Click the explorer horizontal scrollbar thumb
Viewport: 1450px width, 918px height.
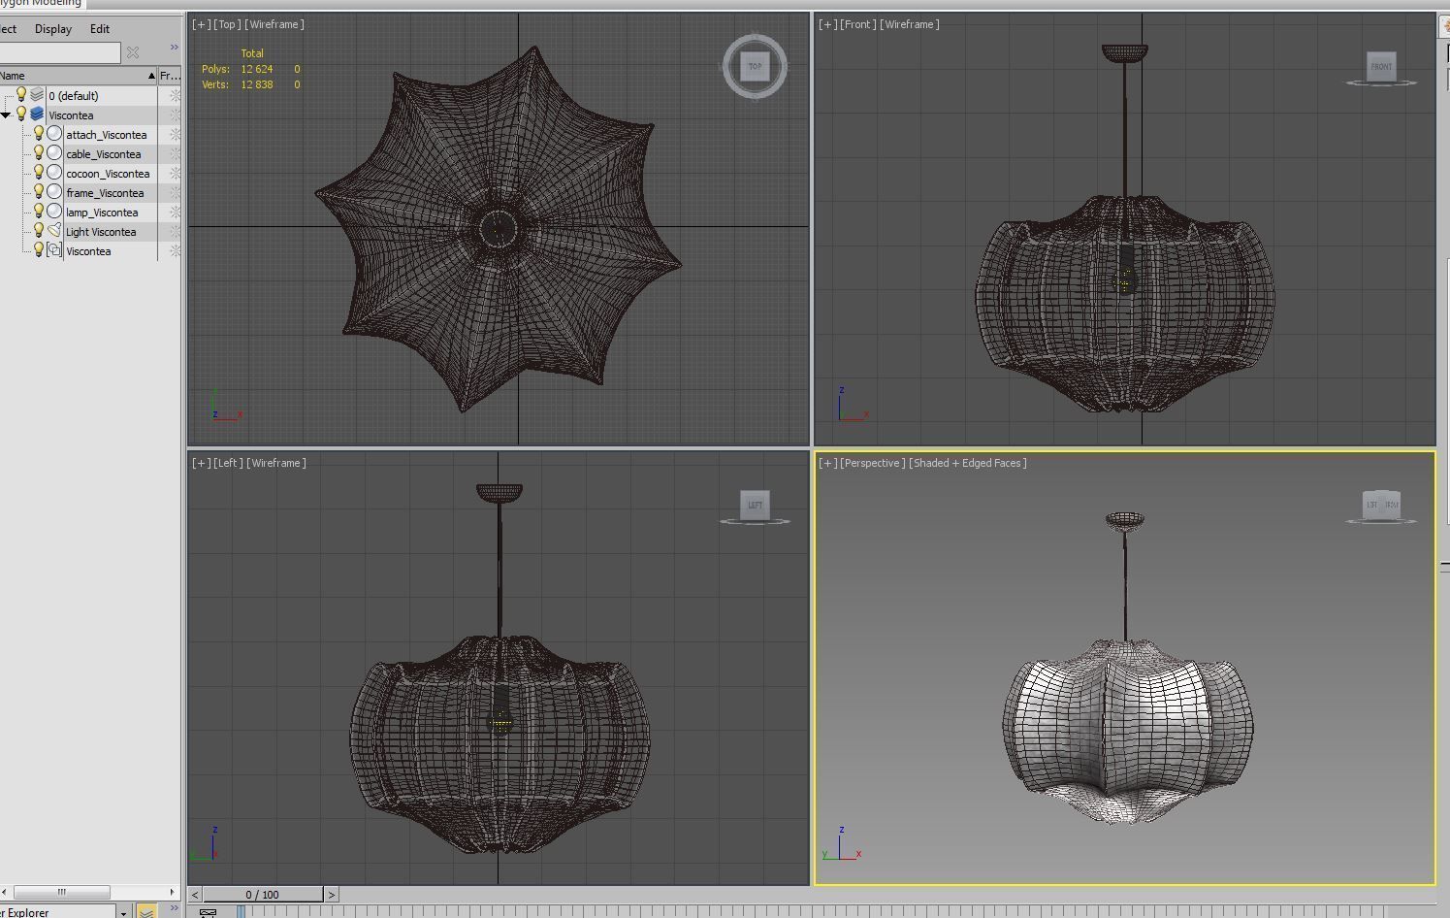[x=61, y=892]
